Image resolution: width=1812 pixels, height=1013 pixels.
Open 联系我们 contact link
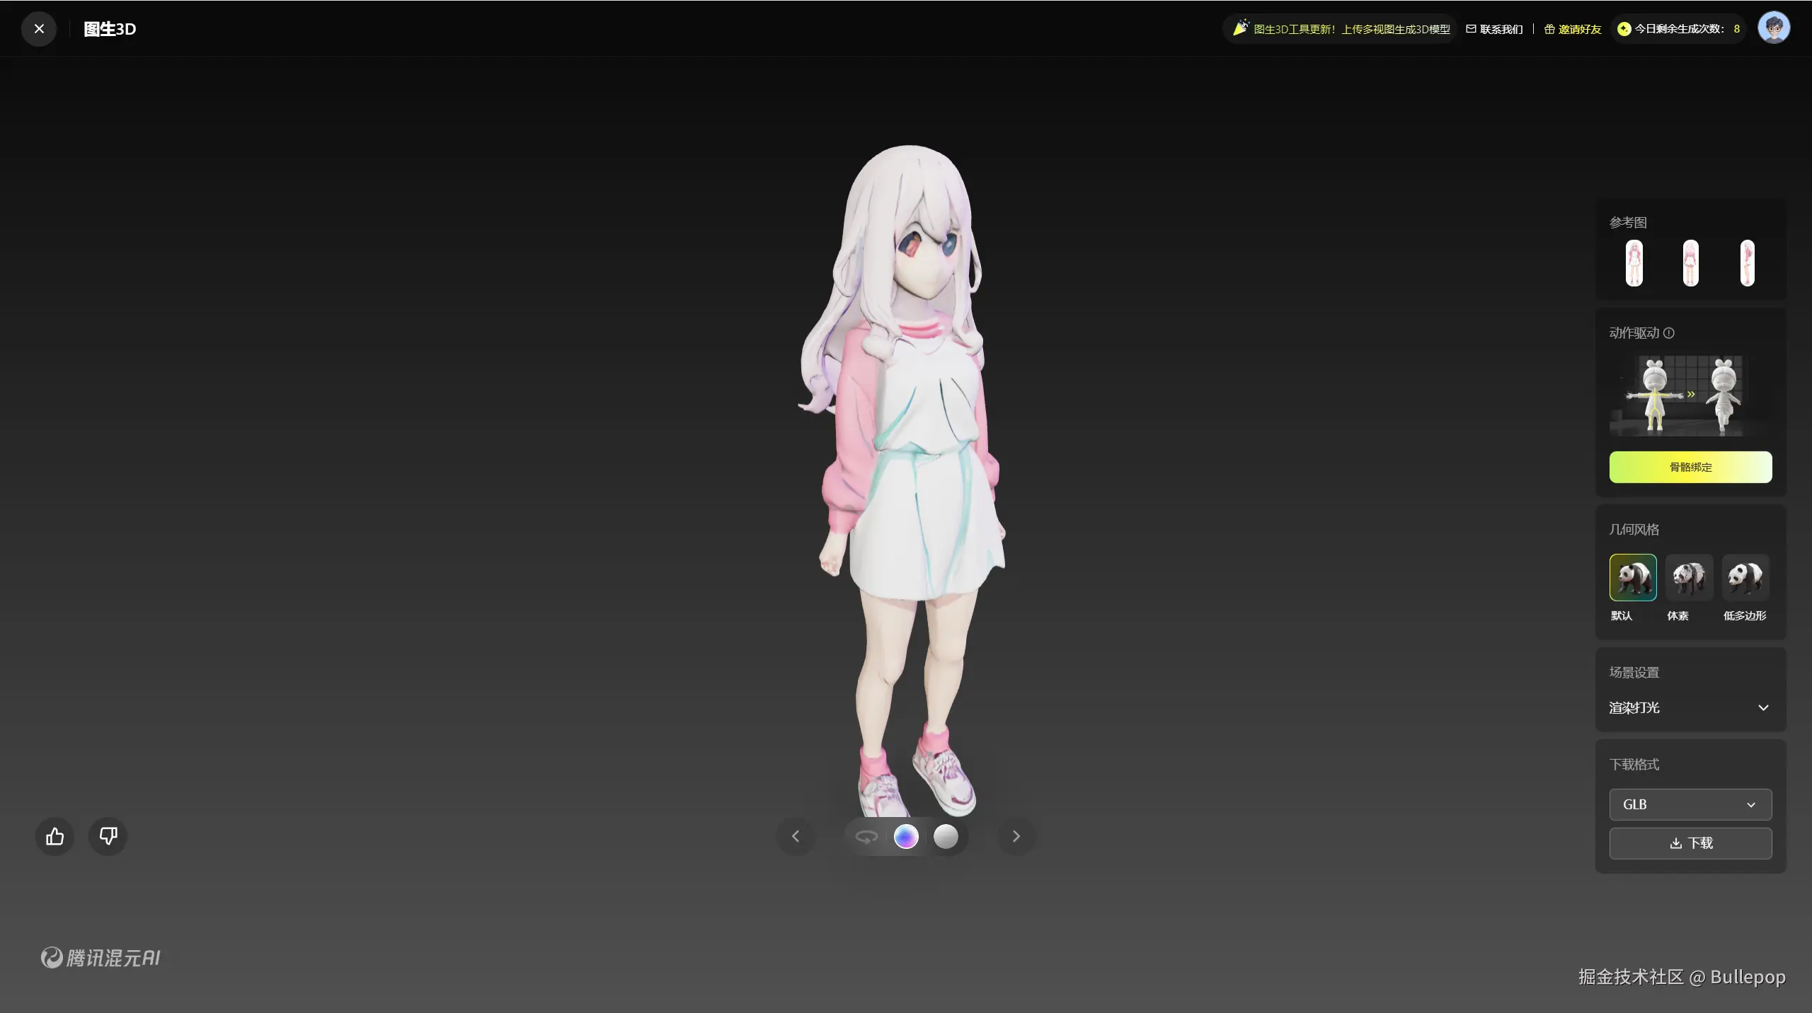coord(1494,29)
